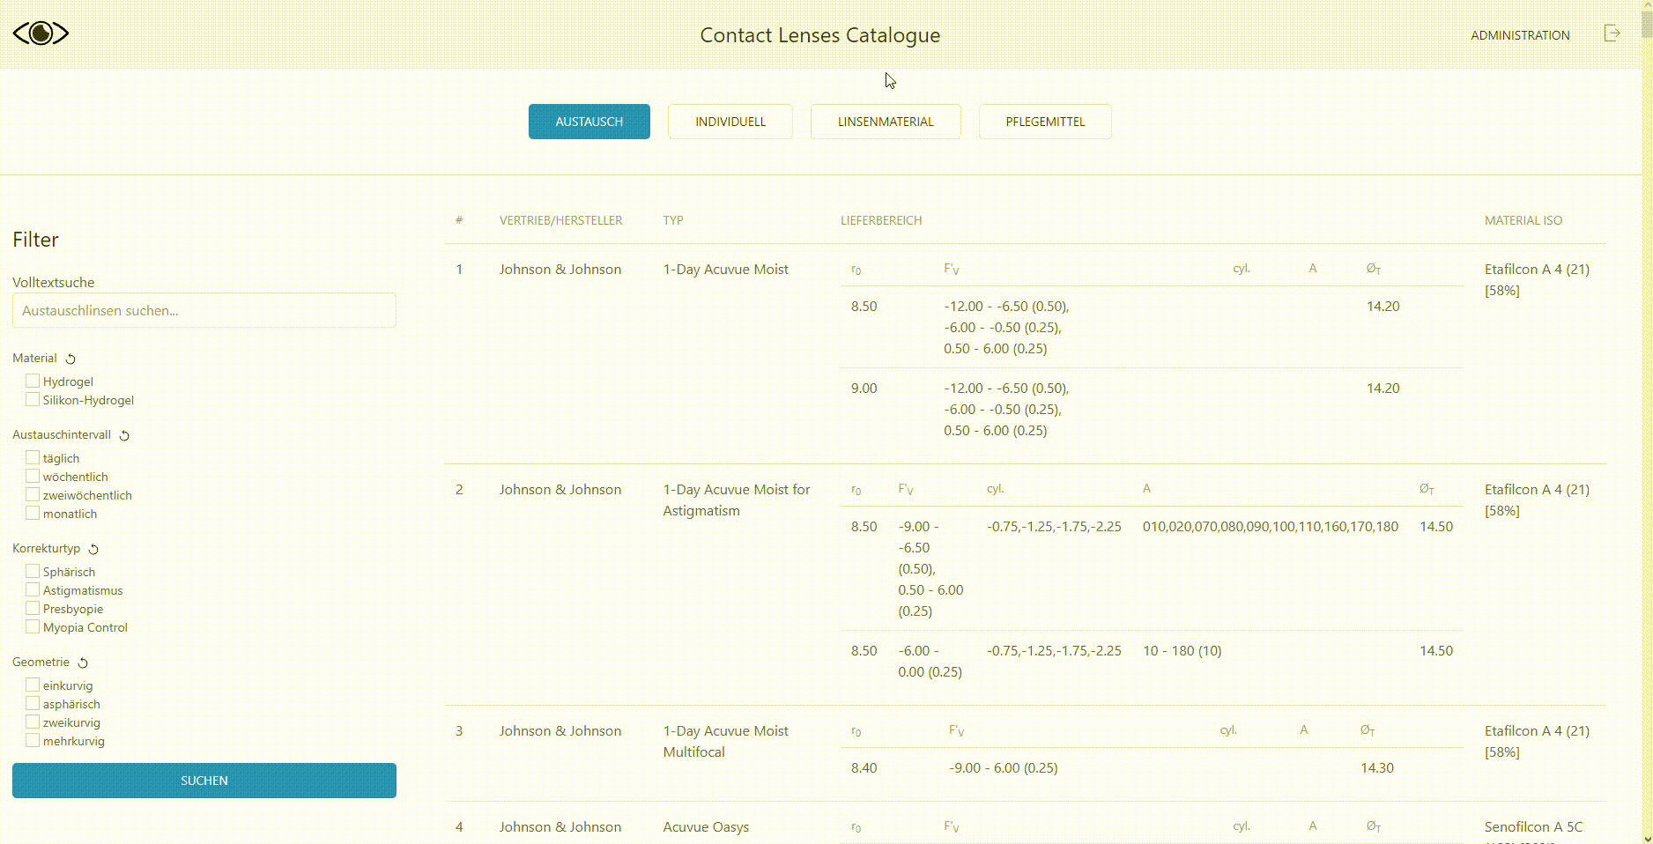Switch to the Austausch tab
This screenshot has height=844, width=1653.
tap(589, 122)
